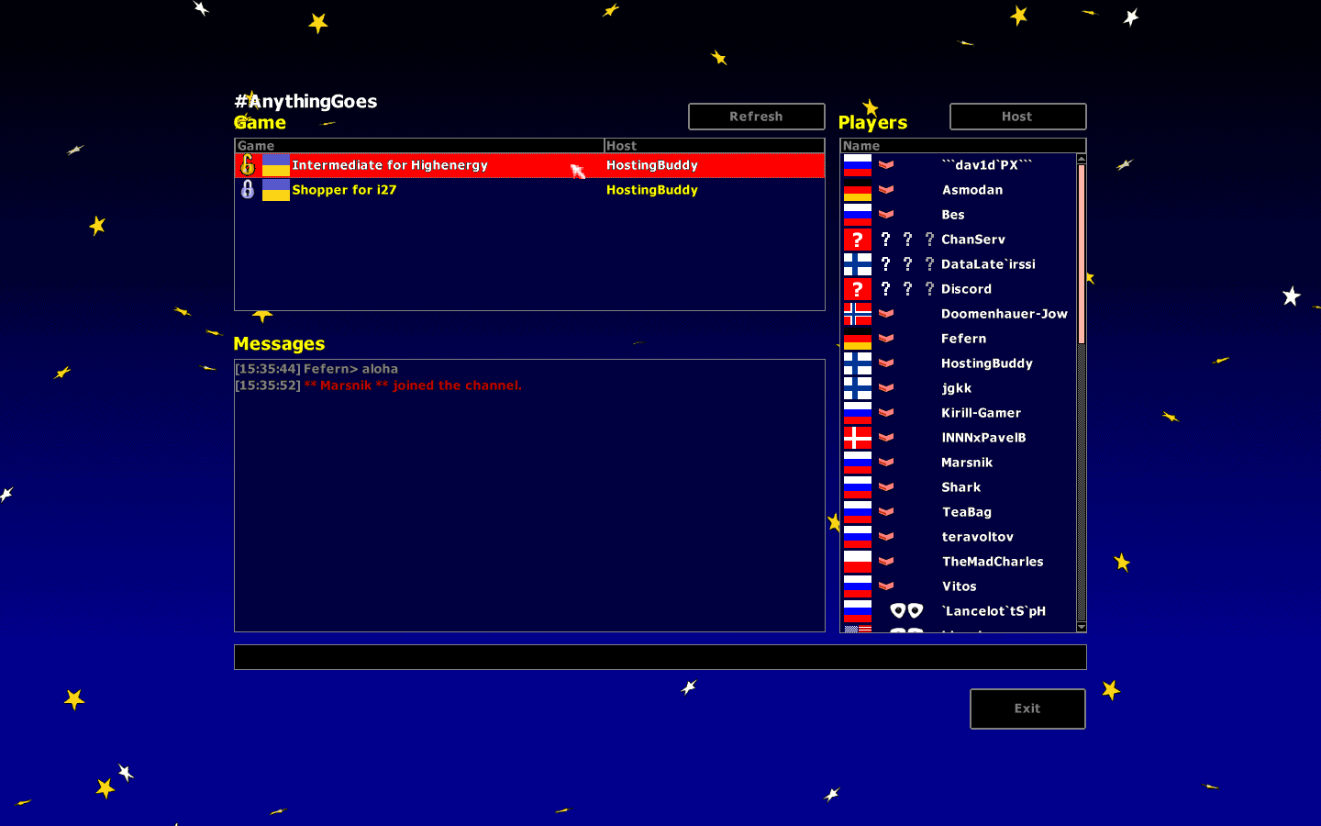Click the up arrow of the player list scrollbar
This screenshot has width=1321, height=826.
[1082, 159]
